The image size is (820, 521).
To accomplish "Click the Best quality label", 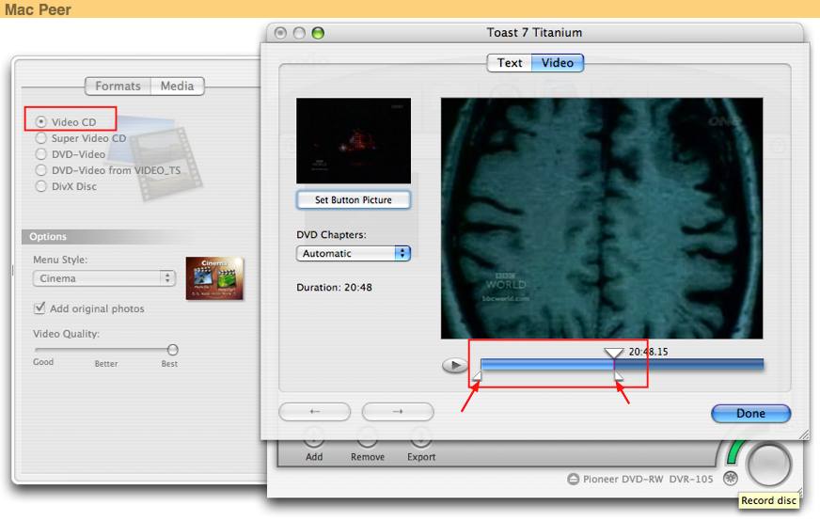I will click(x=169, y=364).
